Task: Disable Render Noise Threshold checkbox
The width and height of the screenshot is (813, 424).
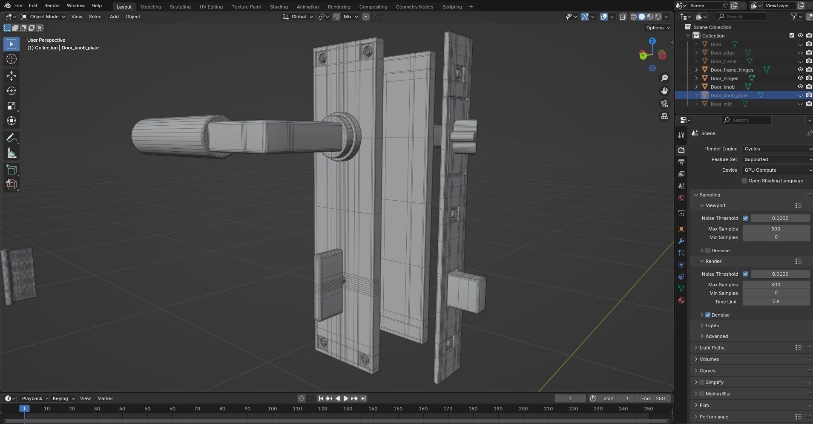Action: pos(745,274)
